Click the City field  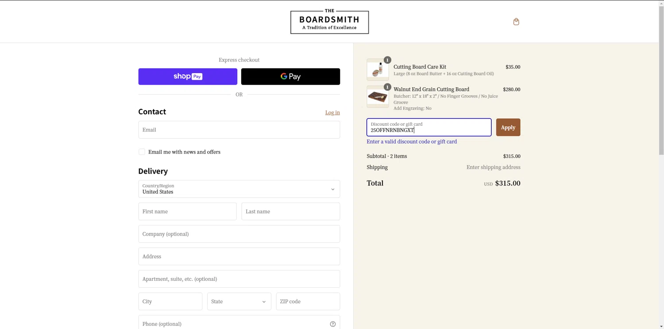(170, 302)
